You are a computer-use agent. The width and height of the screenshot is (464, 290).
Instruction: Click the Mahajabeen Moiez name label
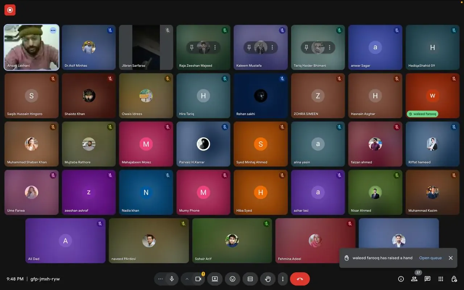tap(136, 162)
